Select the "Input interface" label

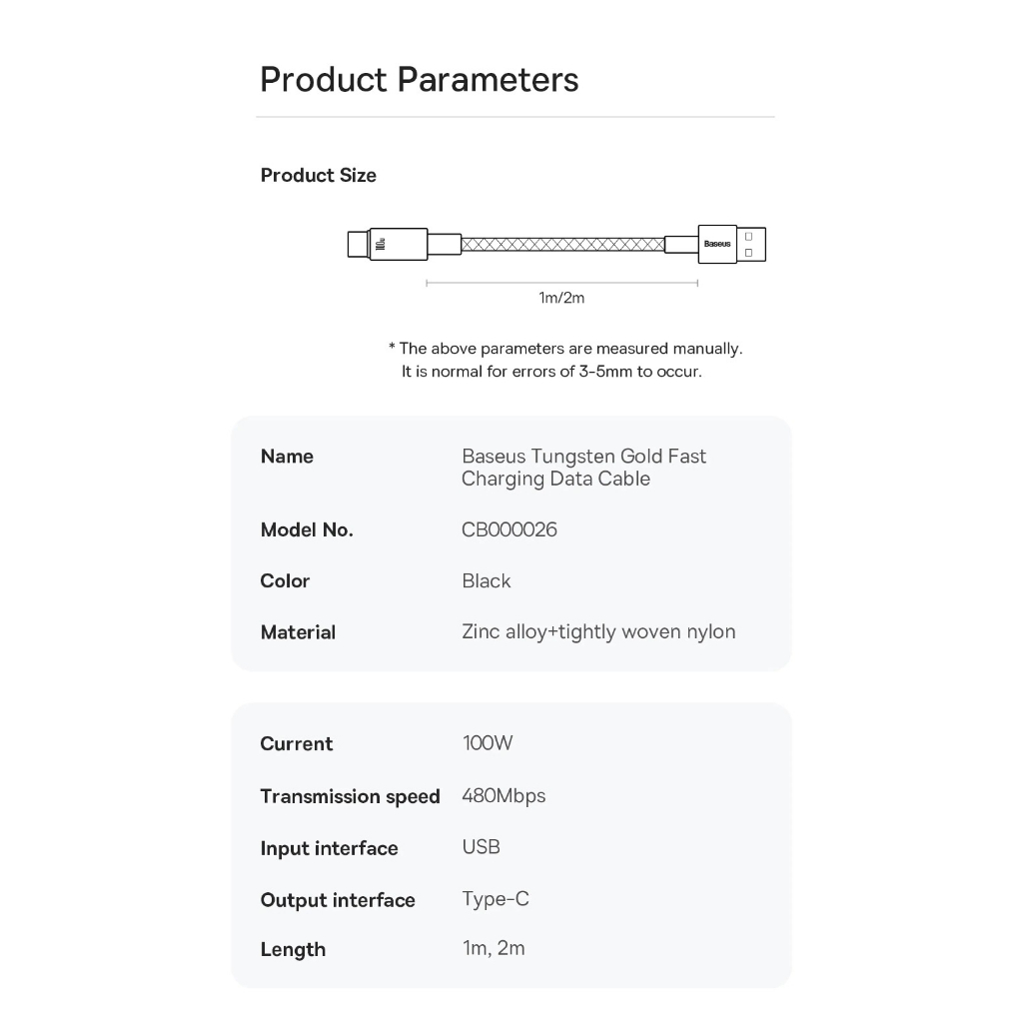(x=329, y=848)
